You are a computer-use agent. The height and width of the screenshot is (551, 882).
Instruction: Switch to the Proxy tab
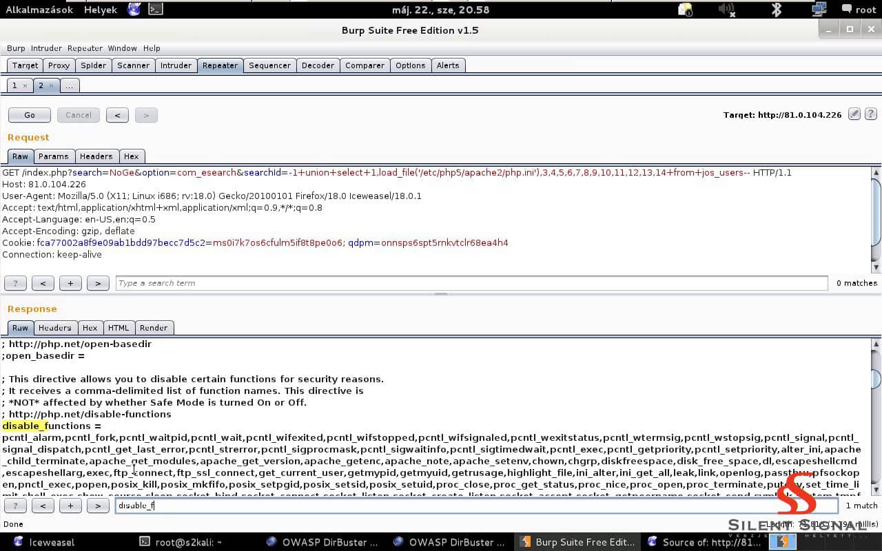(59, 65)
